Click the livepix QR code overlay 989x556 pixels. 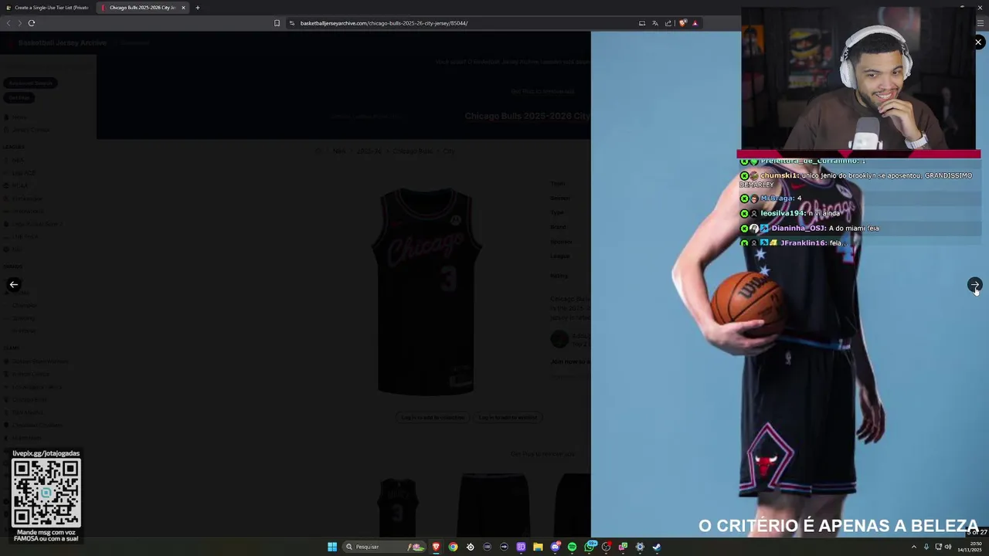tap(46, 493)
